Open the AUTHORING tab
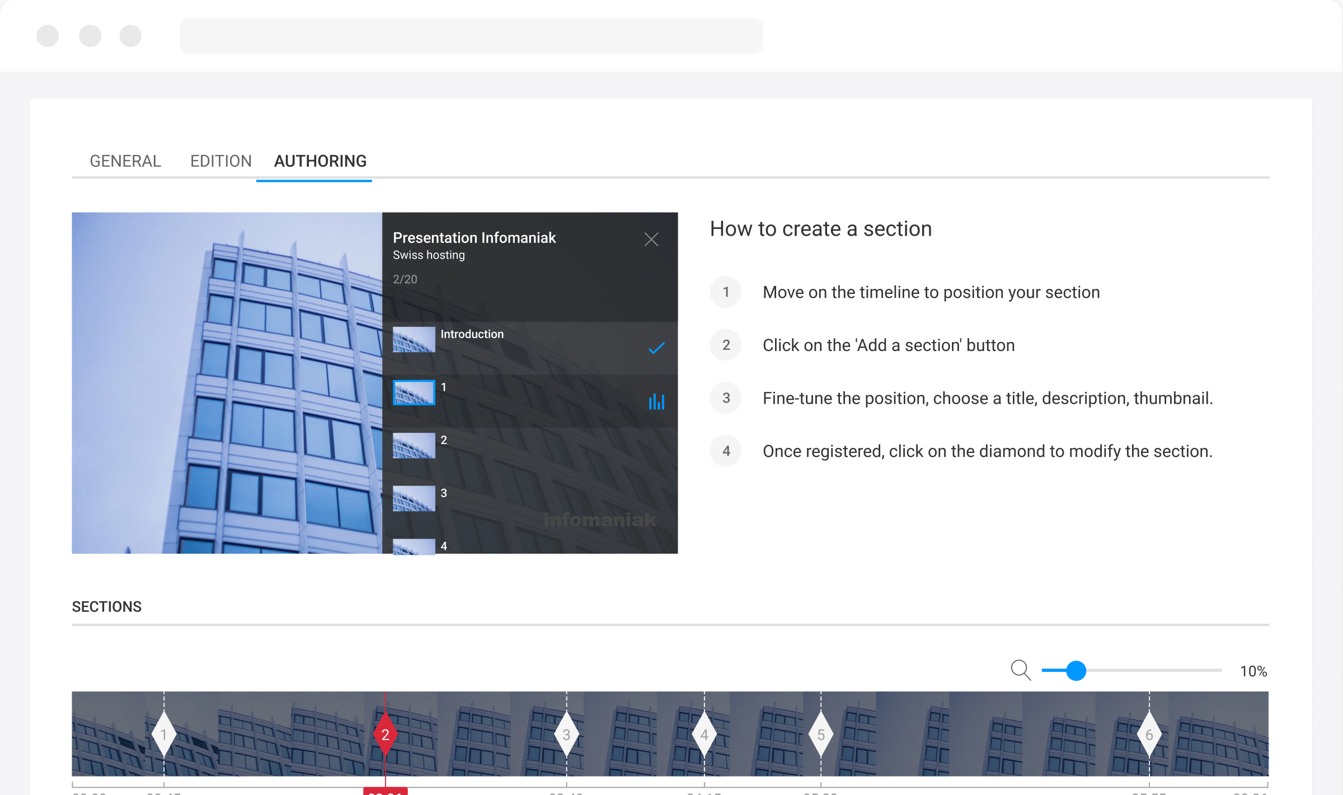Viewport: 1343px width, 795px height. (x=320, y=161)
